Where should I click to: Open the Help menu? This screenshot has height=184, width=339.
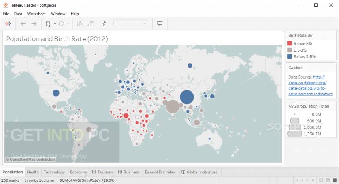(x=75, y=14)
